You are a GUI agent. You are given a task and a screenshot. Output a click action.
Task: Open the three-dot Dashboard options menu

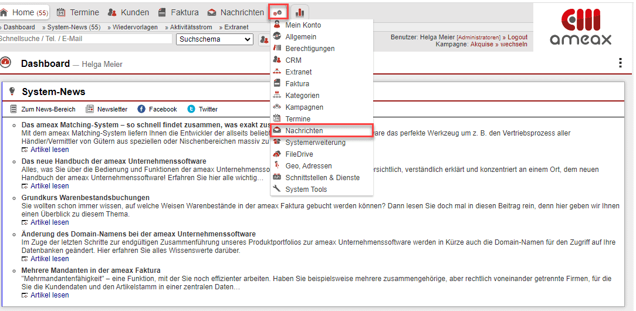(x=620, y=63)
